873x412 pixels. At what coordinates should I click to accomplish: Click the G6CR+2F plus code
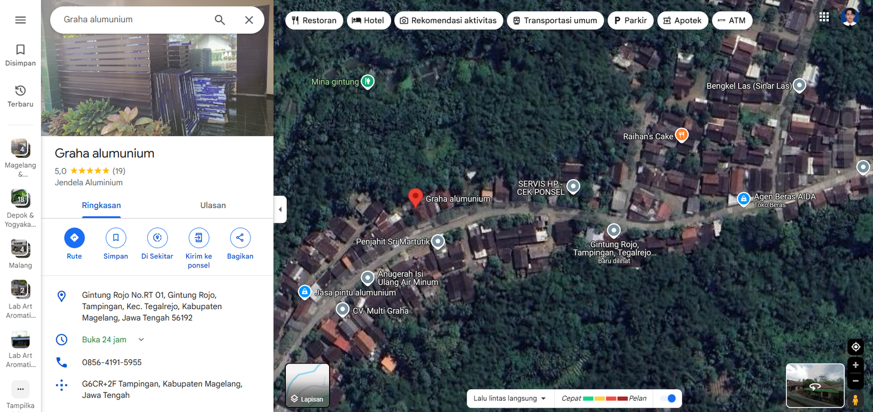tap(162, 390)
